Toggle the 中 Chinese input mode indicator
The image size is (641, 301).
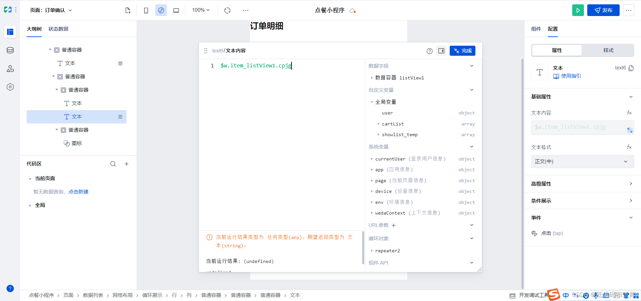click(566, 295)
